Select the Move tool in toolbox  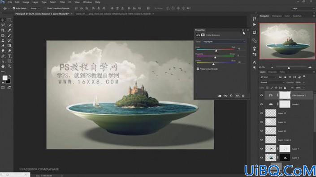coord(3,20)
